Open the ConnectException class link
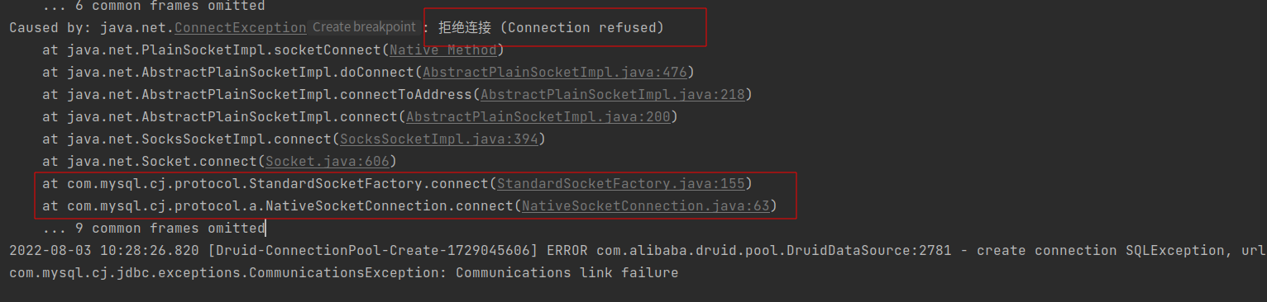Viewport: 1267px width, 302px height. [240, 28]
